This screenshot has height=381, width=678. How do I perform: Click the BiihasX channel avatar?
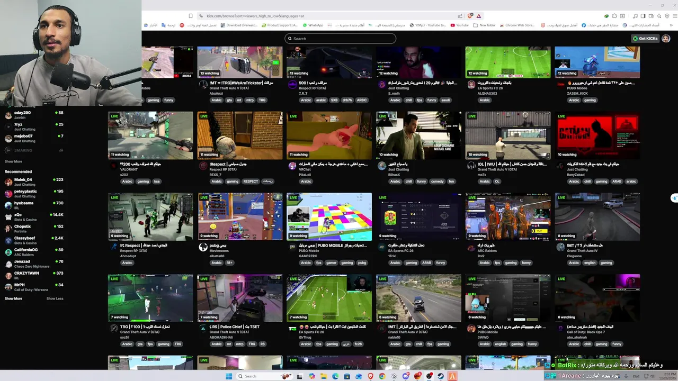(382, 166)
